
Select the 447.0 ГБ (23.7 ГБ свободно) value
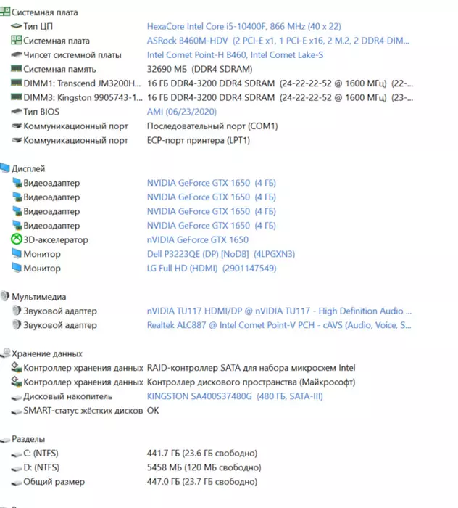pos(202,482)
